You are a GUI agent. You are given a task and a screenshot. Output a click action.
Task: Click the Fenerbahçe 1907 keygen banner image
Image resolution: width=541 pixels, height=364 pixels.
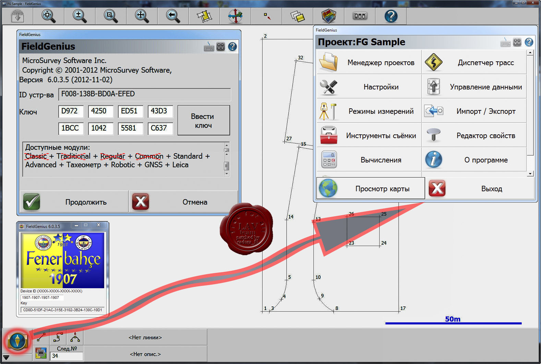(x=62, y=260)
